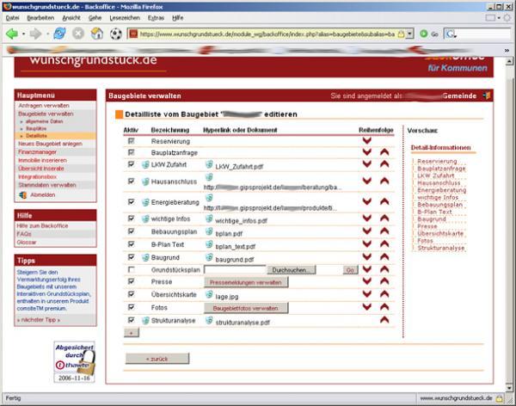Click the Baugebietfotos verwalten button

(246, 308)
